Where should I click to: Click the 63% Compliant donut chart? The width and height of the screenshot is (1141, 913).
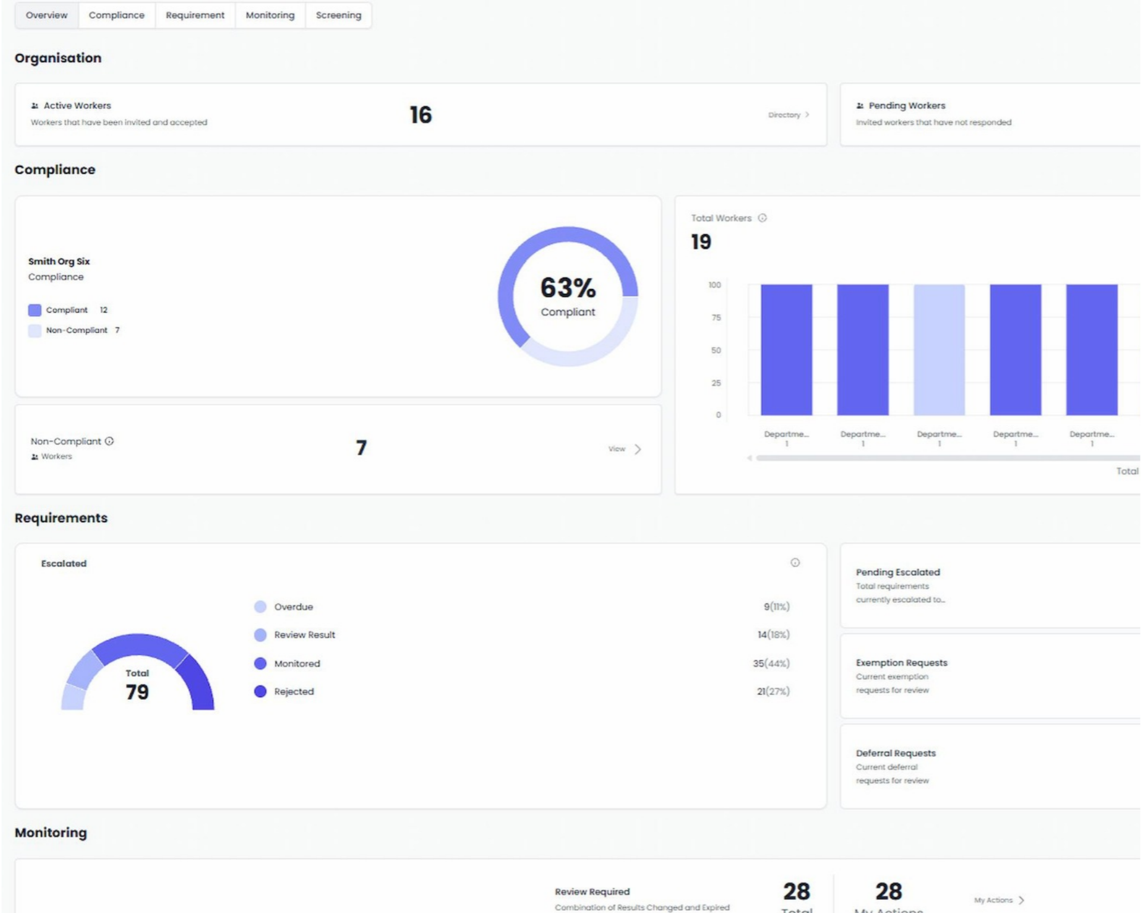(x=568, y=296)
